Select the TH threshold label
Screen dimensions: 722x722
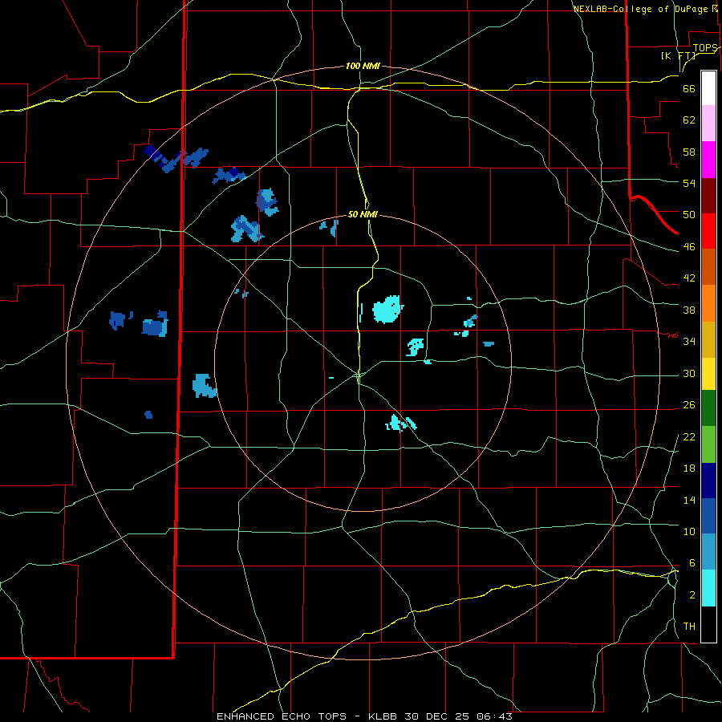click(689, 627)
